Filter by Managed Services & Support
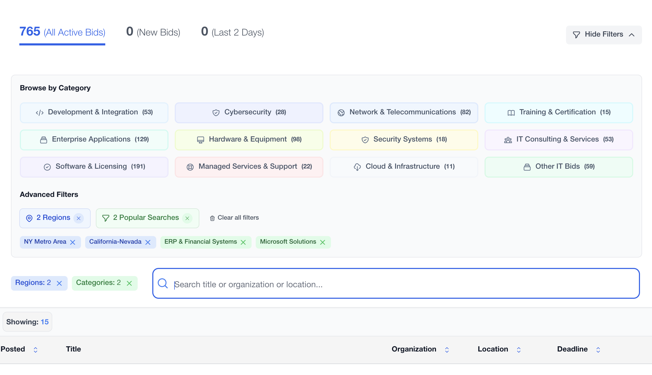The image size is (652, 375). point(249,167)
